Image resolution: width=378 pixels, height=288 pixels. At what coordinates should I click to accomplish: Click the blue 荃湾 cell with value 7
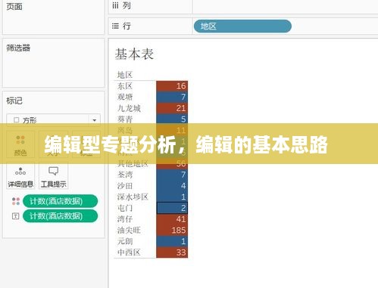click(x=172, y=175)
